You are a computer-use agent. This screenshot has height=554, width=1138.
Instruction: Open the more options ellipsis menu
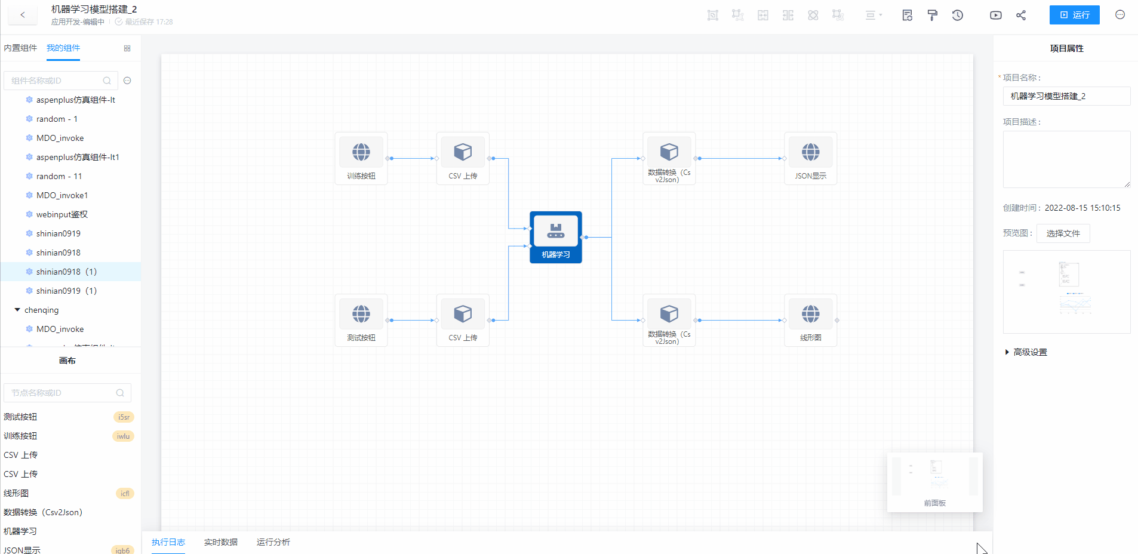pos(1120,15)
